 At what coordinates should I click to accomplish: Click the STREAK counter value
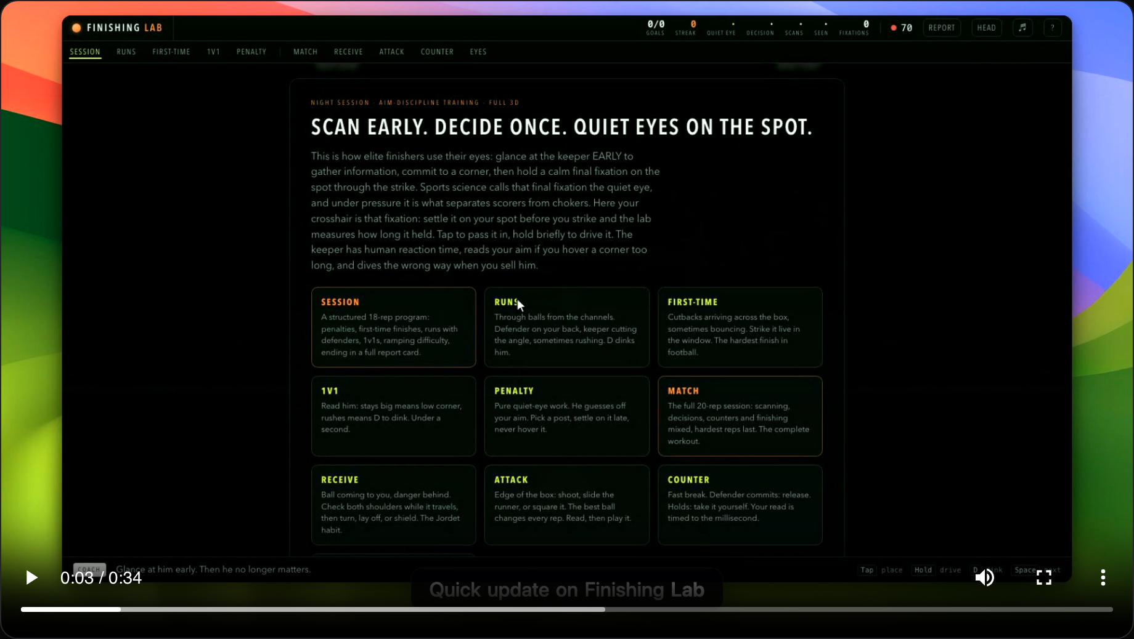693,24
